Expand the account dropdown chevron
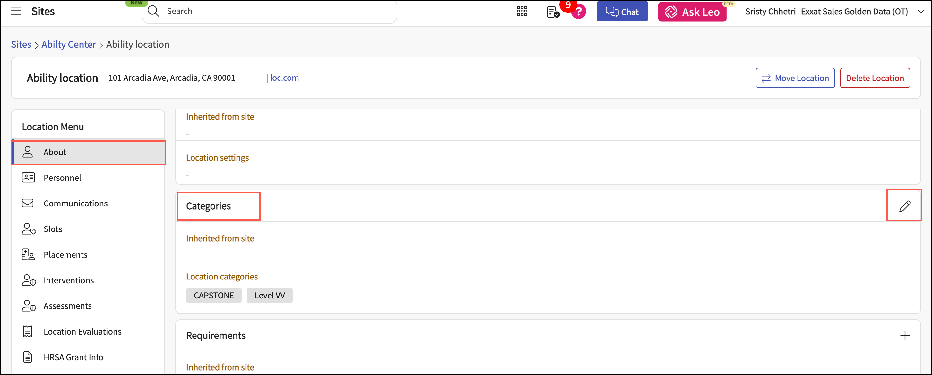 [x=921, y=12]
